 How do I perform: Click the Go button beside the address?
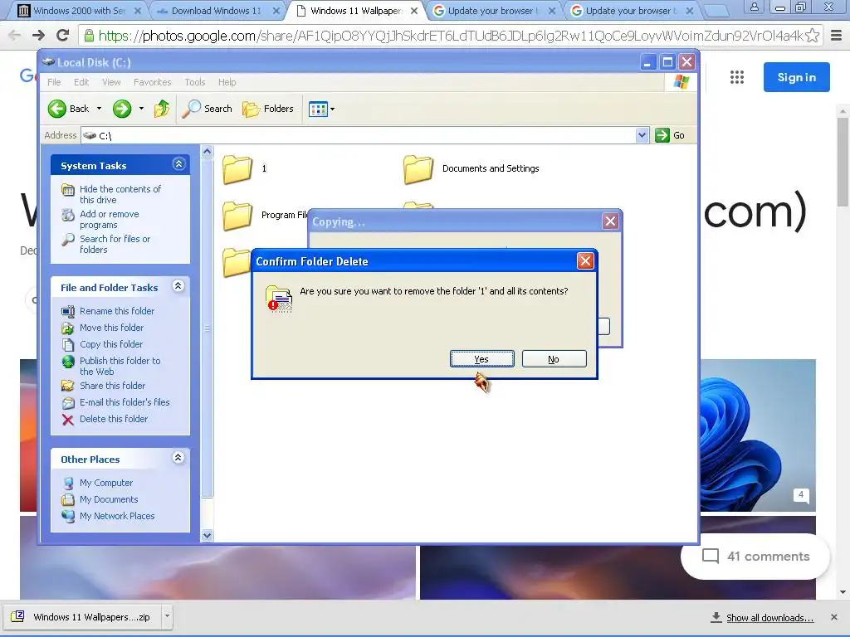[x=670, y=135]
